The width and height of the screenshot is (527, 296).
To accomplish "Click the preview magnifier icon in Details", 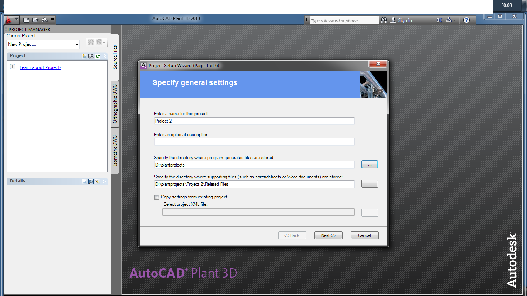I will pyautogui.click(x=91, y=182).
